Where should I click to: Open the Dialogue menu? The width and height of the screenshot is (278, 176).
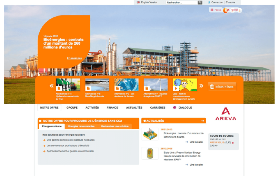click(x=185, y=108)
